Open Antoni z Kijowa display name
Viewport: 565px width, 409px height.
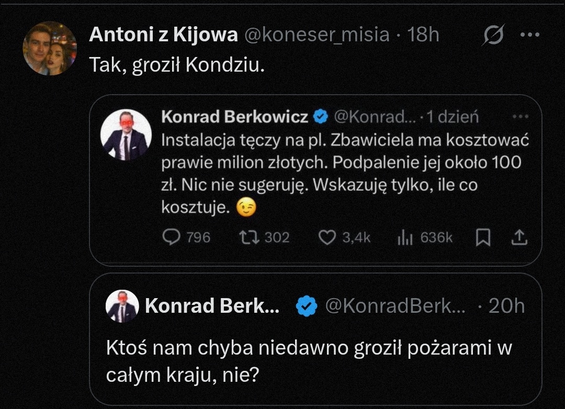tap(163, 35)
